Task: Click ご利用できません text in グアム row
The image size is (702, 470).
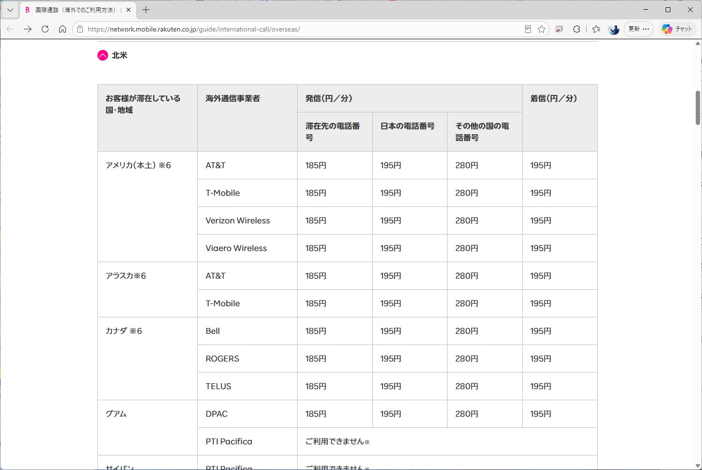Action: tap(337, 441)
